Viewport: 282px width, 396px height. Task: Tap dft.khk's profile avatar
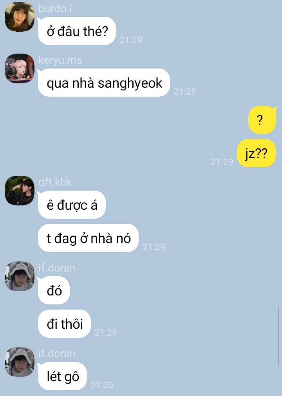pos(20,191)
